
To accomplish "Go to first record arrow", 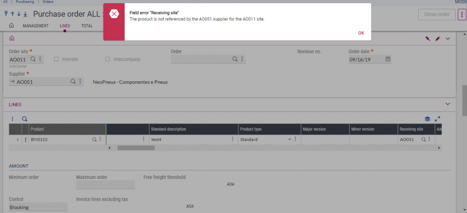I will [x=6, y=14].
